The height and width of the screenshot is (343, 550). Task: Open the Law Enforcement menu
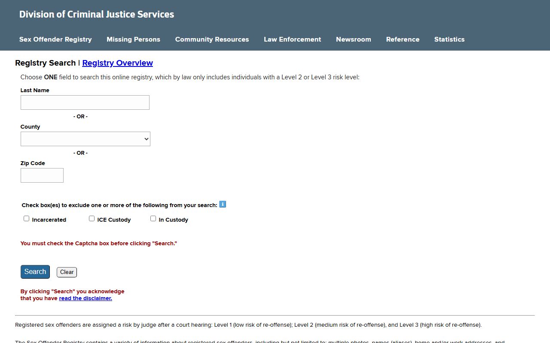pos(292,39)
